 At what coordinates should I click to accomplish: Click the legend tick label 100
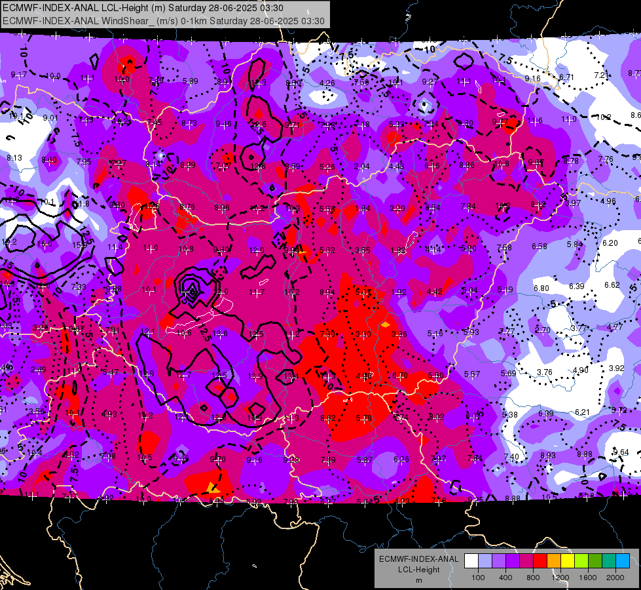(x=478, y=578)
